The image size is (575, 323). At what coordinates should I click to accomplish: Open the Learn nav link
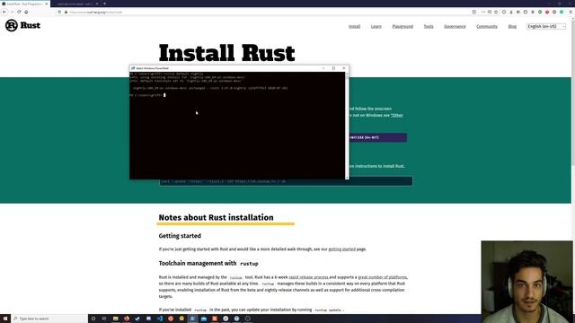376,26
